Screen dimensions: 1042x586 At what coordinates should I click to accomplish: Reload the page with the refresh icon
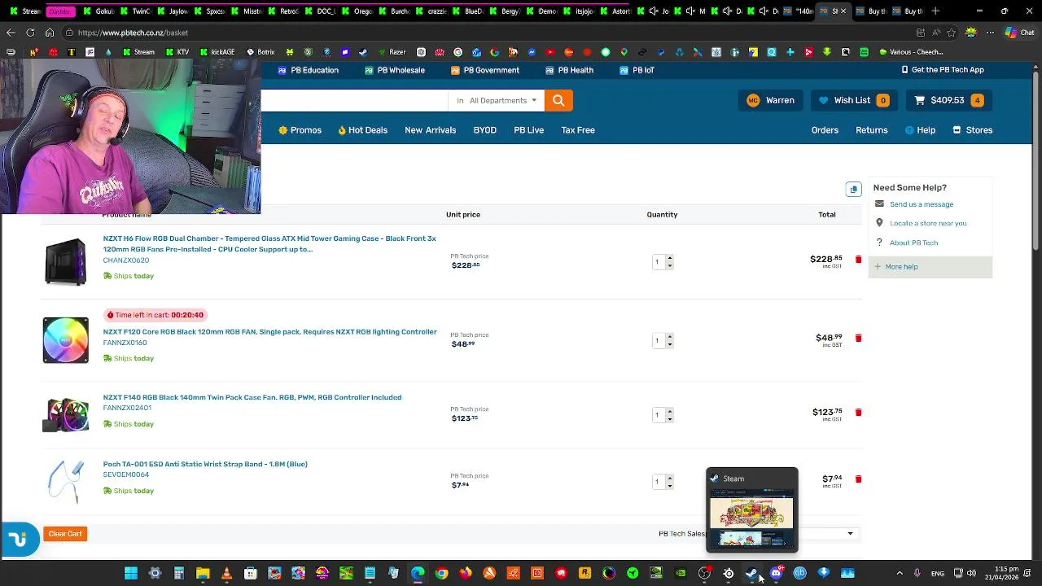(30, 33)
